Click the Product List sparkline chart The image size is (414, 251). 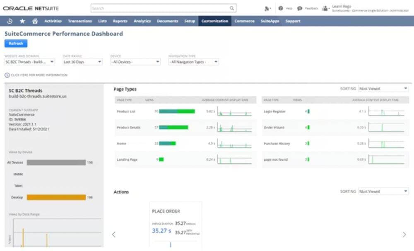(x=234, y=111)
